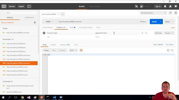
Task: Copy response to clipboard icon
Action: pyautogui.click(x=168, y=50)
